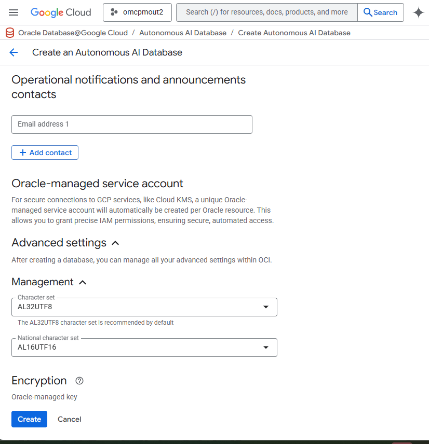
Task: Collapse the Advanced settings section
Action: (115, 242)
